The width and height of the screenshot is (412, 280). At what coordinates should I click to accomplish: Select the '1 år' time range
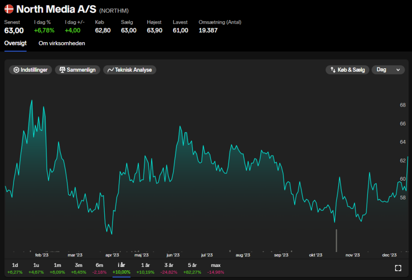145,268
